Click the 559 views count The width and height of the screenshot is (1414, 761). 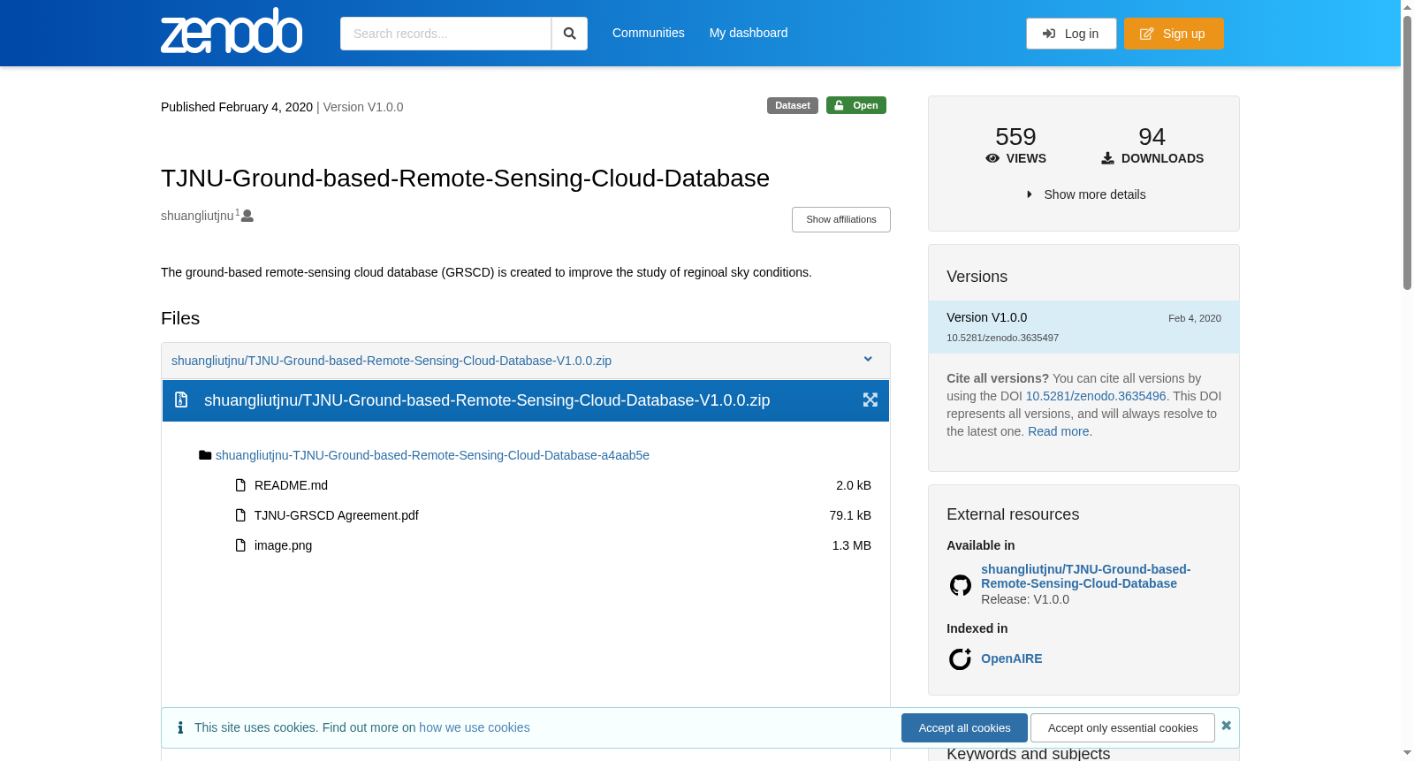click(1015, 137)
